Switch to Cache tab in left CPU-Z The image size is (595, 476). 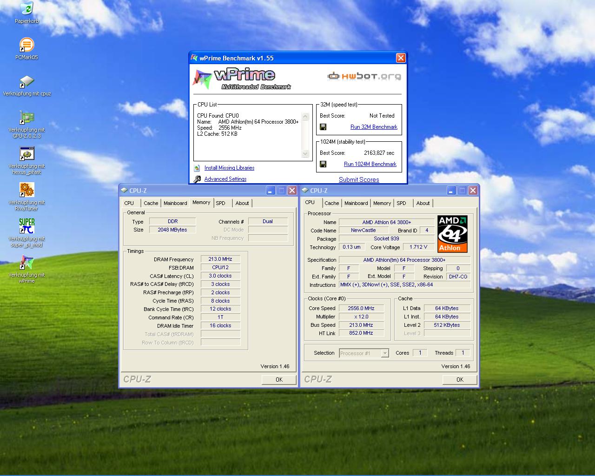[x=151, y=203]
